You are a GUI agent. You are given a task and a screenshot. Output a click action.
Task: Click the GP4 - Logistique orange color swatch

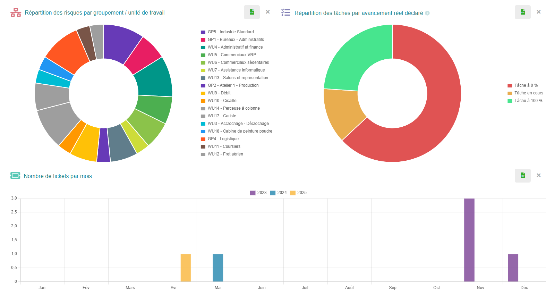pos(203,139)
